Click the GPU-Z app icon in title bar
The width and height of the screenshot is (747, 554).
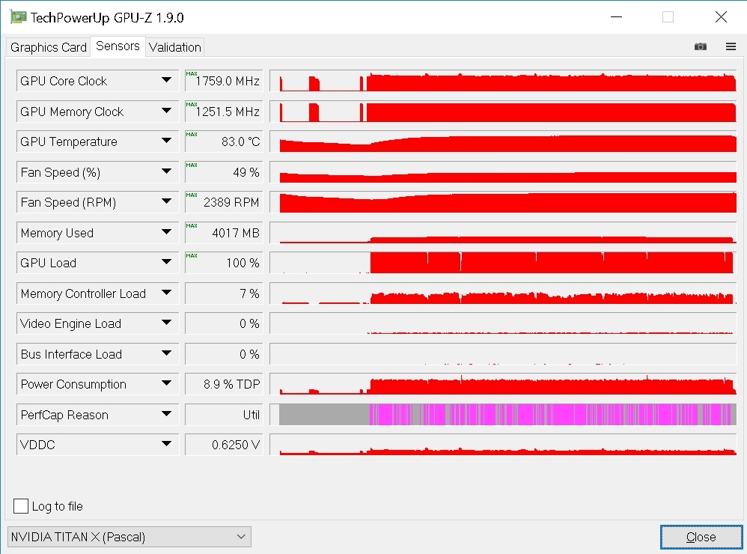click(18, 17)
